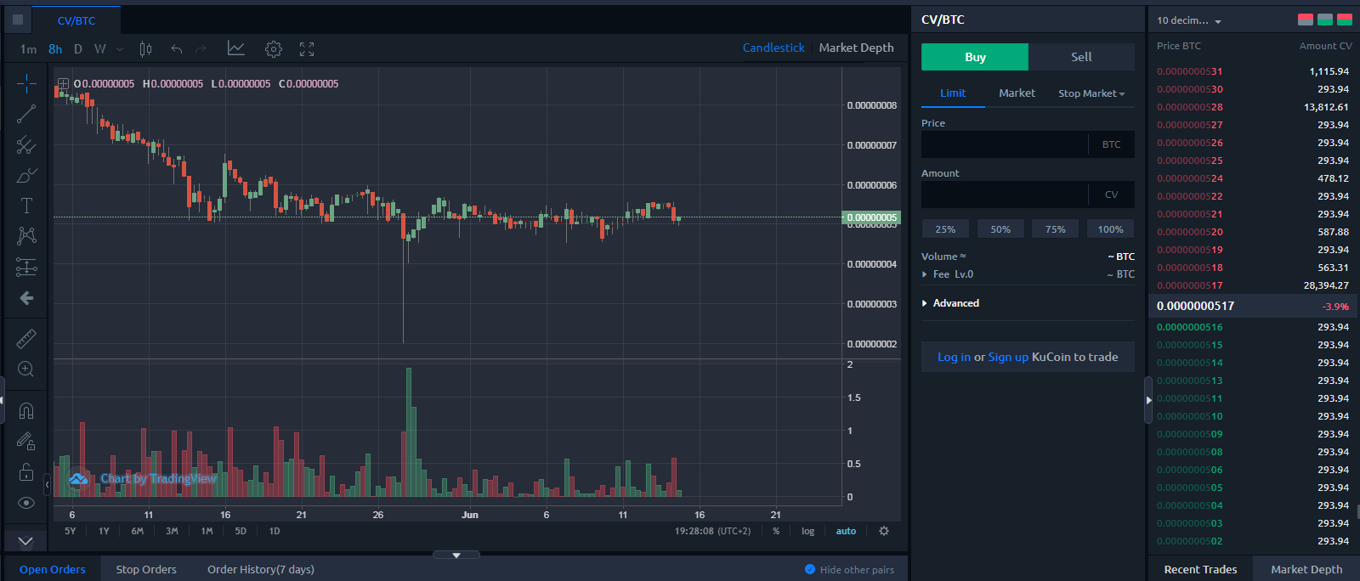Toggle stay in drawing mode

point(26,441)
